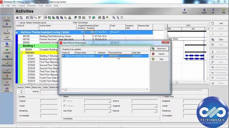The height and width of the screenshot is (128, 229).
Task: Open WPs & Docs in the sidebar
Action: click(7, 64)
